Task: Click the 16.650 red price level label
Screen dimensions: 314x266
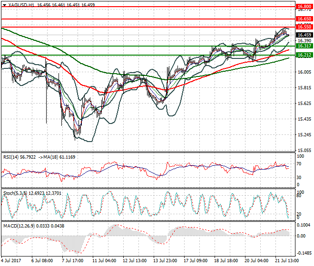Action: point(304,19)
